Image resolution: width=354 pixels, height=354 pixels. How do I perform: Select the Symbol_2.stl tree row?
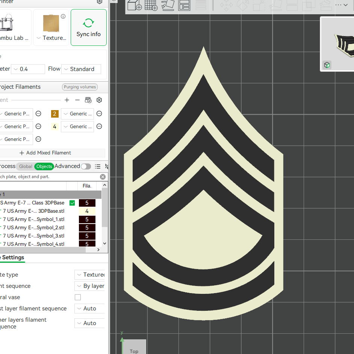[x=33, y=228]
